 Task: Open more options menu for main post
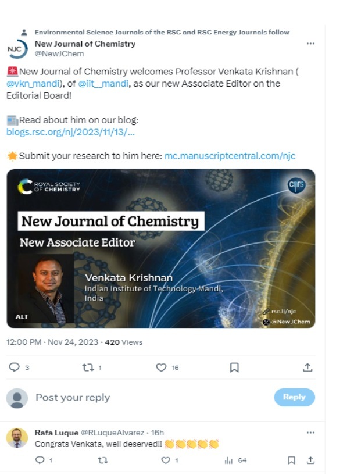point(310,44)
